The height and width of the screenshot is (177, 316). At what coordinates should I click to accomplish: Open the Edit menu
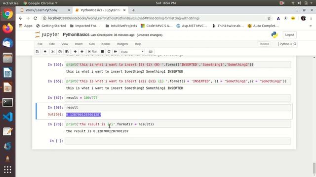pyautogui.click(x=52, y=44)
